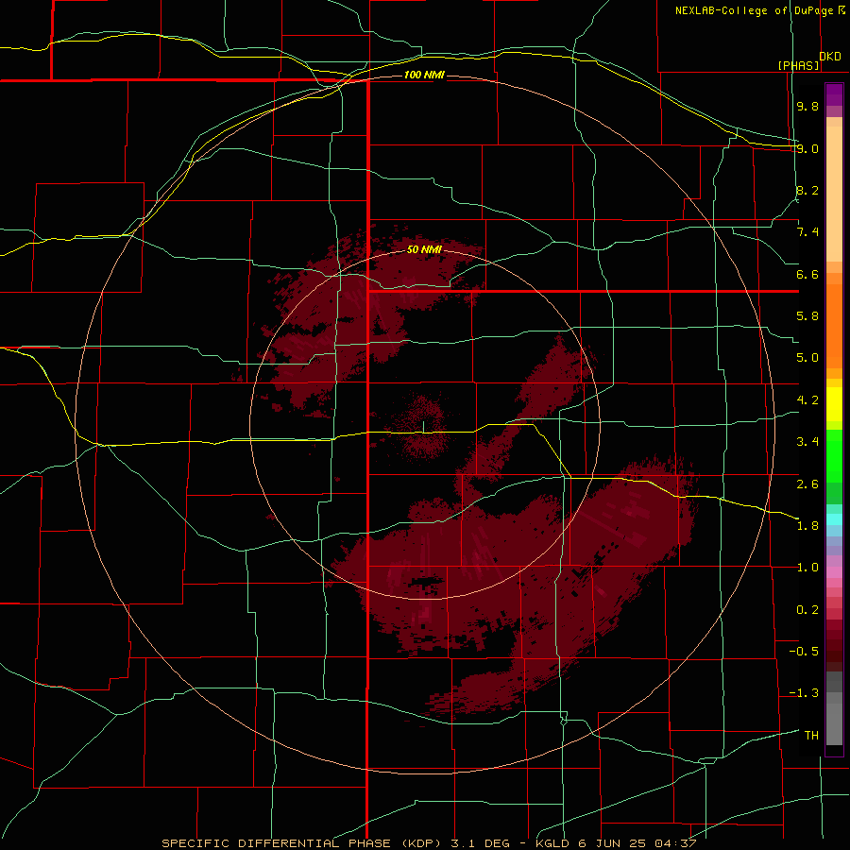Click the NEXLAB-College of DuPage header text
This screenshot has width=850, height=850.
click(755, 10)
